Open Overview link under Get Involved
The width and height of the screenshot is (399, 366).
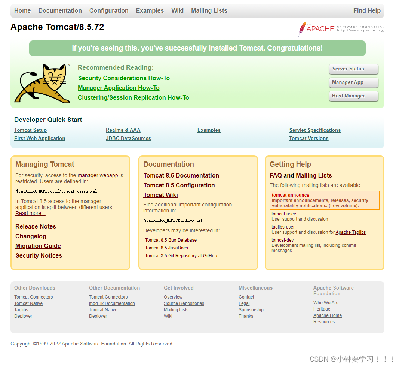click(x=173, y=297)
